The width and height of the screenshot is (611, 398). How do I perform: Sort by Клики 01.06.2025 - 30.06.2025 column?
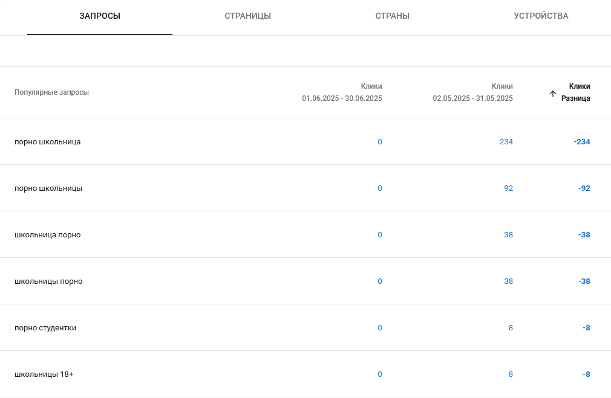click(342, 92)
